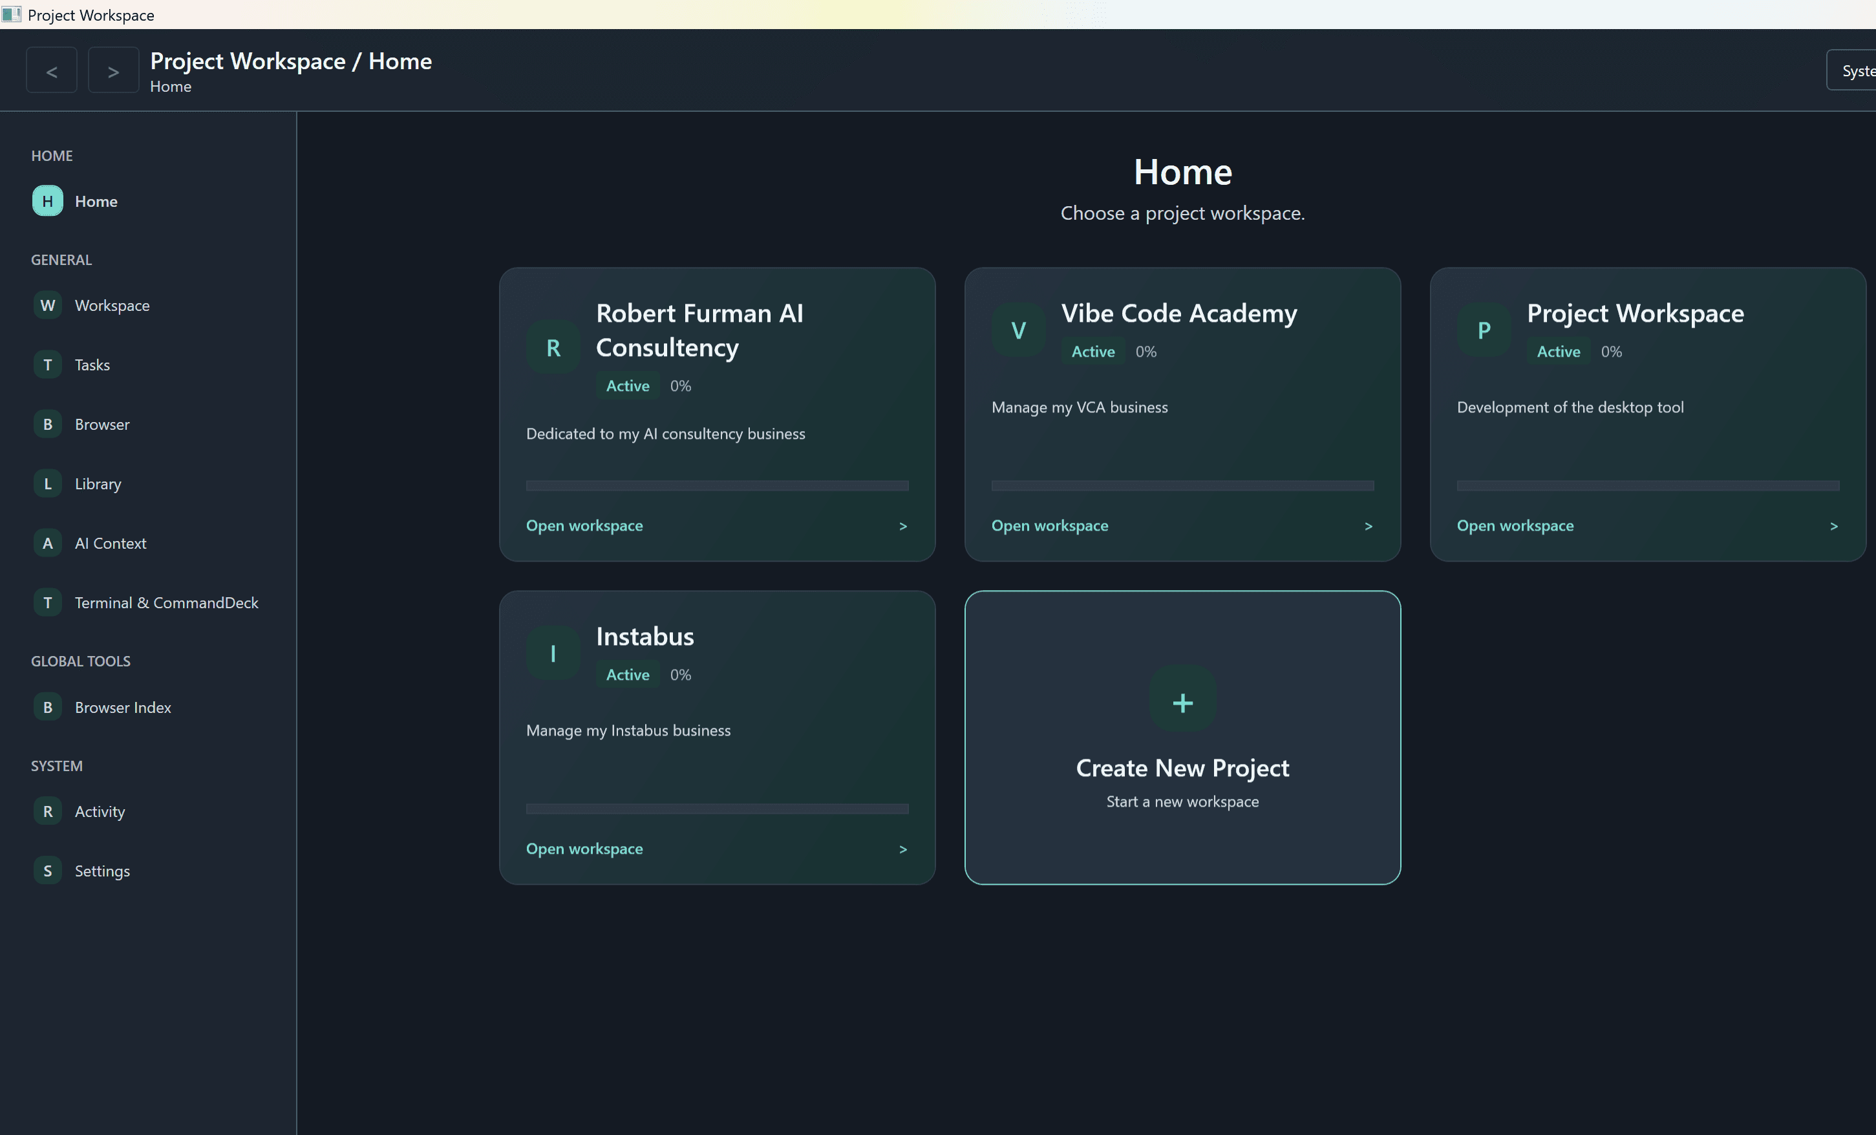The image size is (1876, 1135).
Task: Click the partially visible System button
Action: pyautogui.click(x=1851, y=70)
